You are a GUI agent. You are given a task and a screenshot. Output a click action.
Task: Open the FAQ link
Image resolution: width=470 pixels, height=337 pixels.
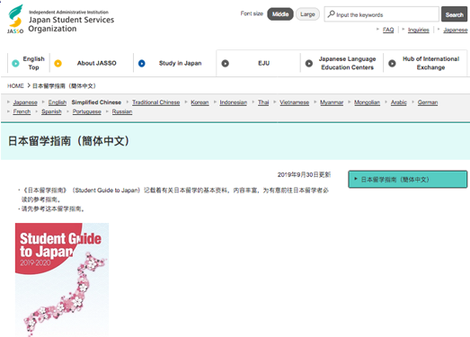[x=388, y=30]
